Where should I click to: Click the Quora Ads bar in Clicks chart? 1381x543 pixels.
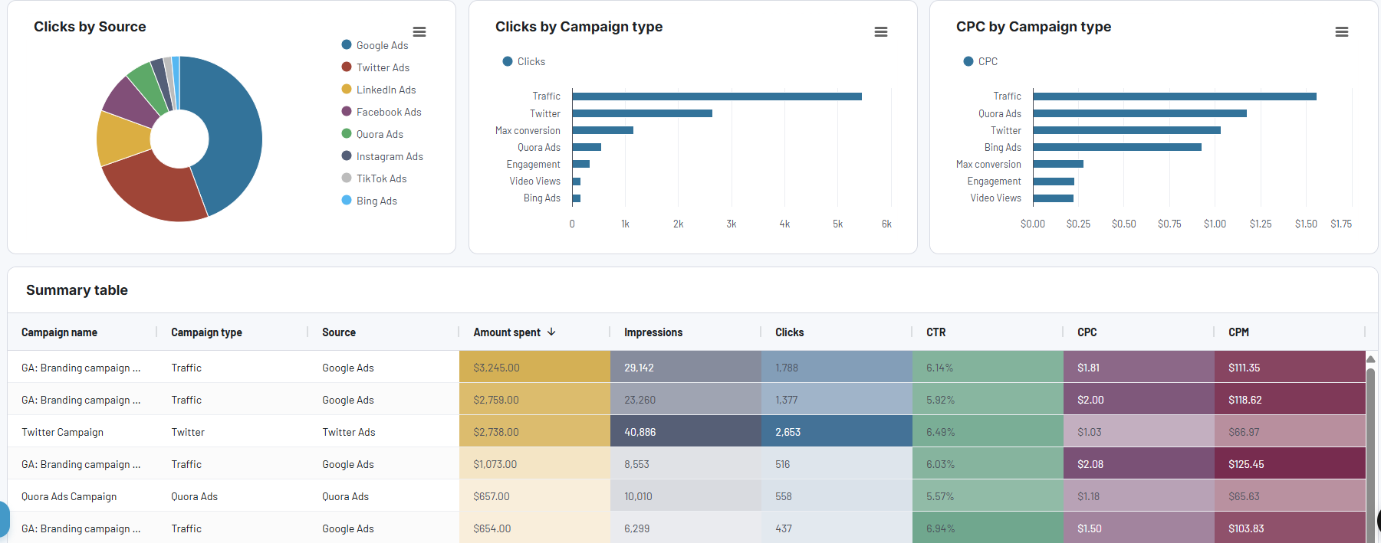[587, 147]
